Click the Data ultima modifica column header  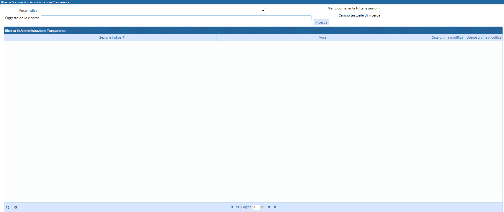(x=447, y=37)
